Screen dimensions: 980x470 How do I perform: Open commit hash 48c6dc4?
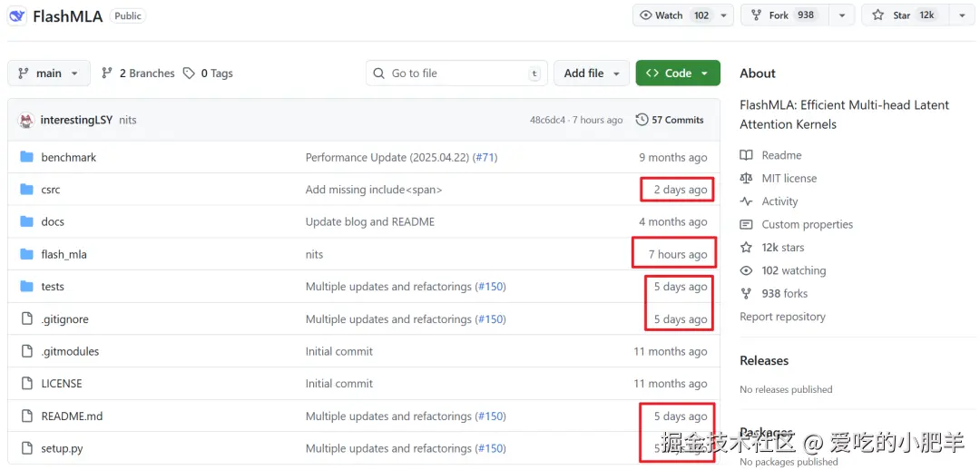547,120
